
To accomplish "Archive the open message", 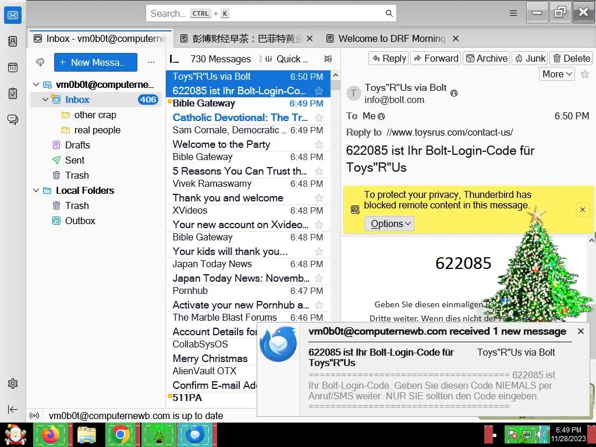I will [x=486, y=58].
